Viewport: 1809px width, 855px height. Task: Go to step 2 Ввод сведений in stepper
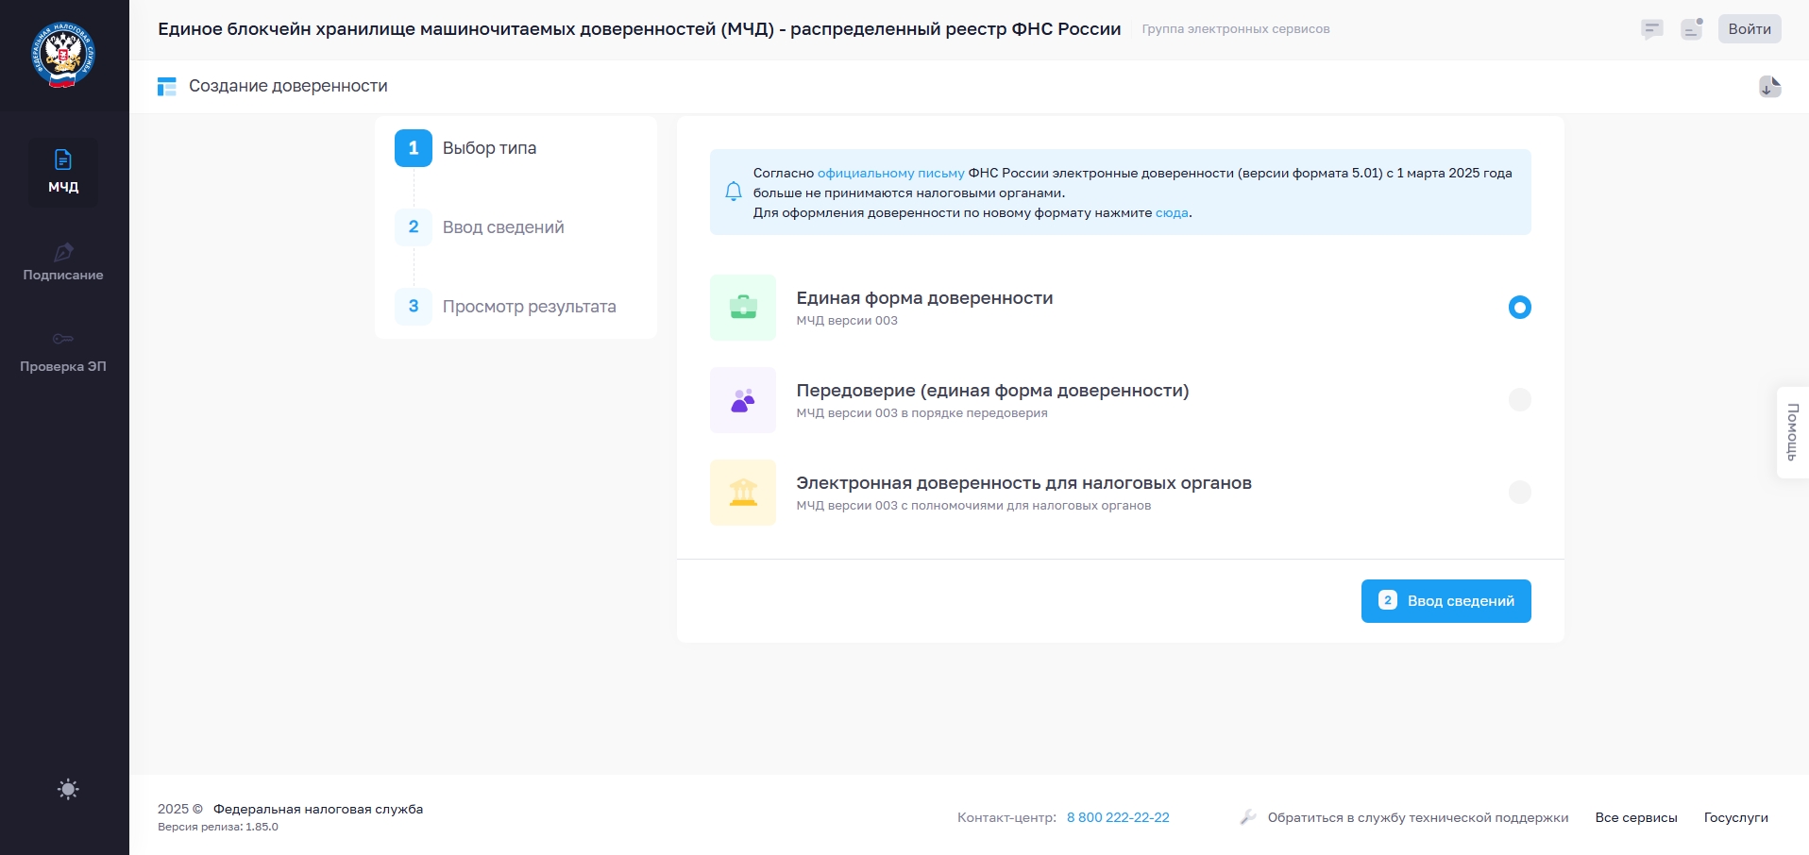point(502,227)
